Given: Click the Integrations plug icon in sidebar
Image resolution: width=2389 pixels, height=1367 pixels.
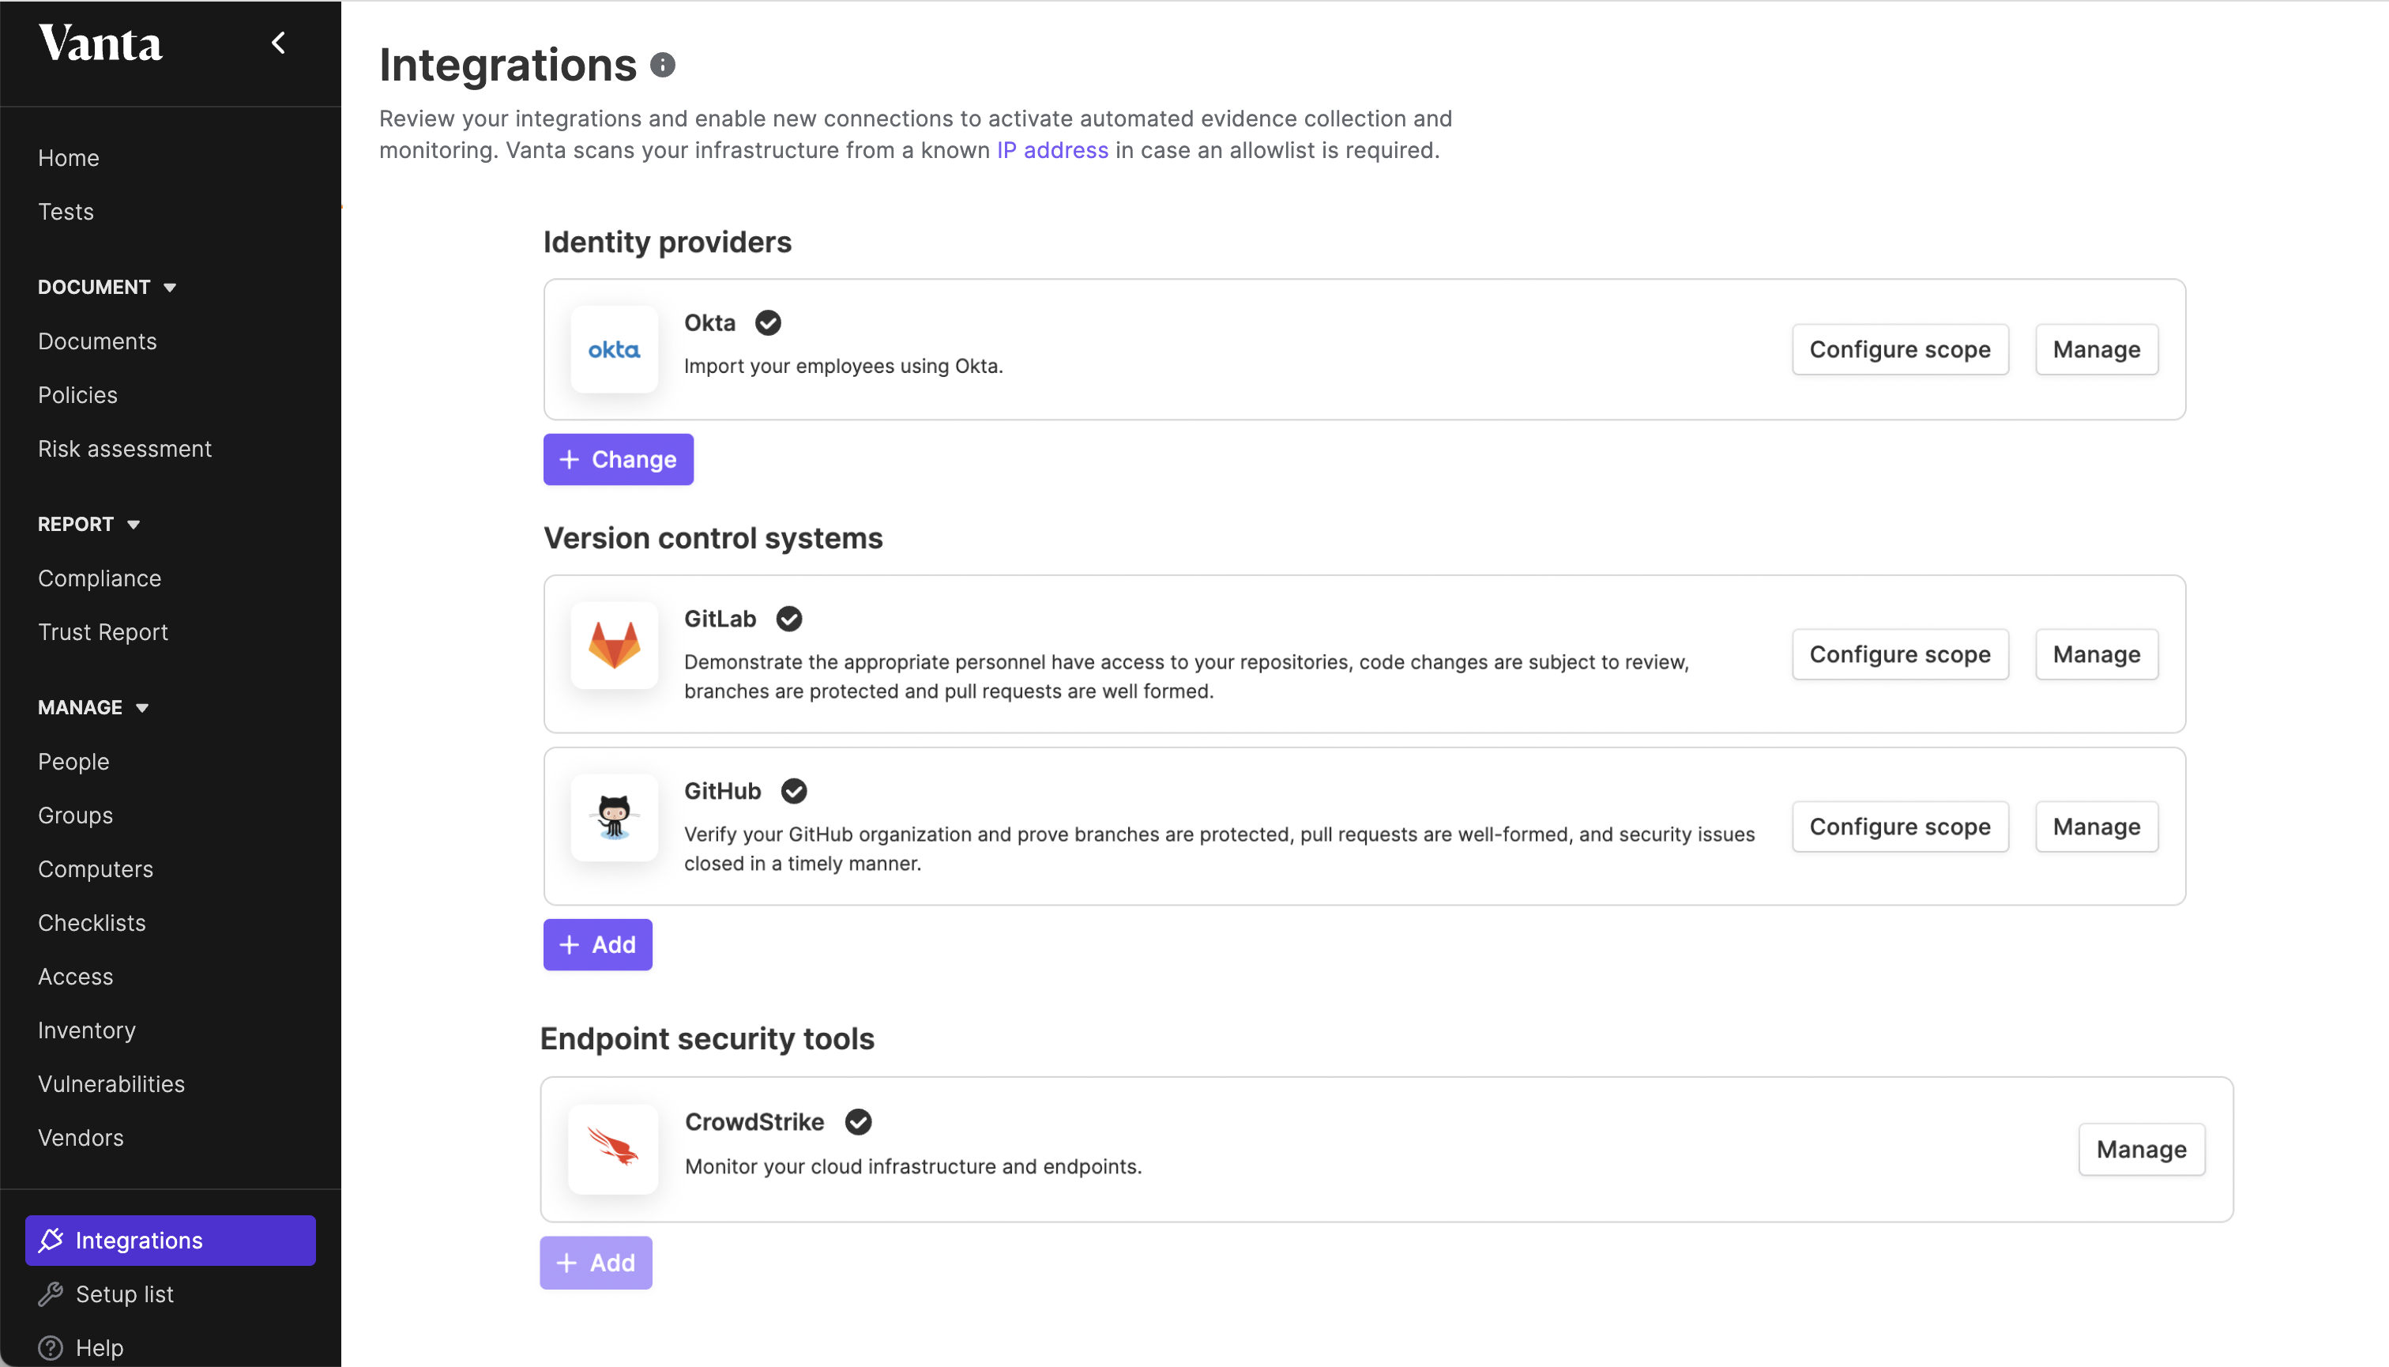Looking at the screenshot, I should point(51,1241).
